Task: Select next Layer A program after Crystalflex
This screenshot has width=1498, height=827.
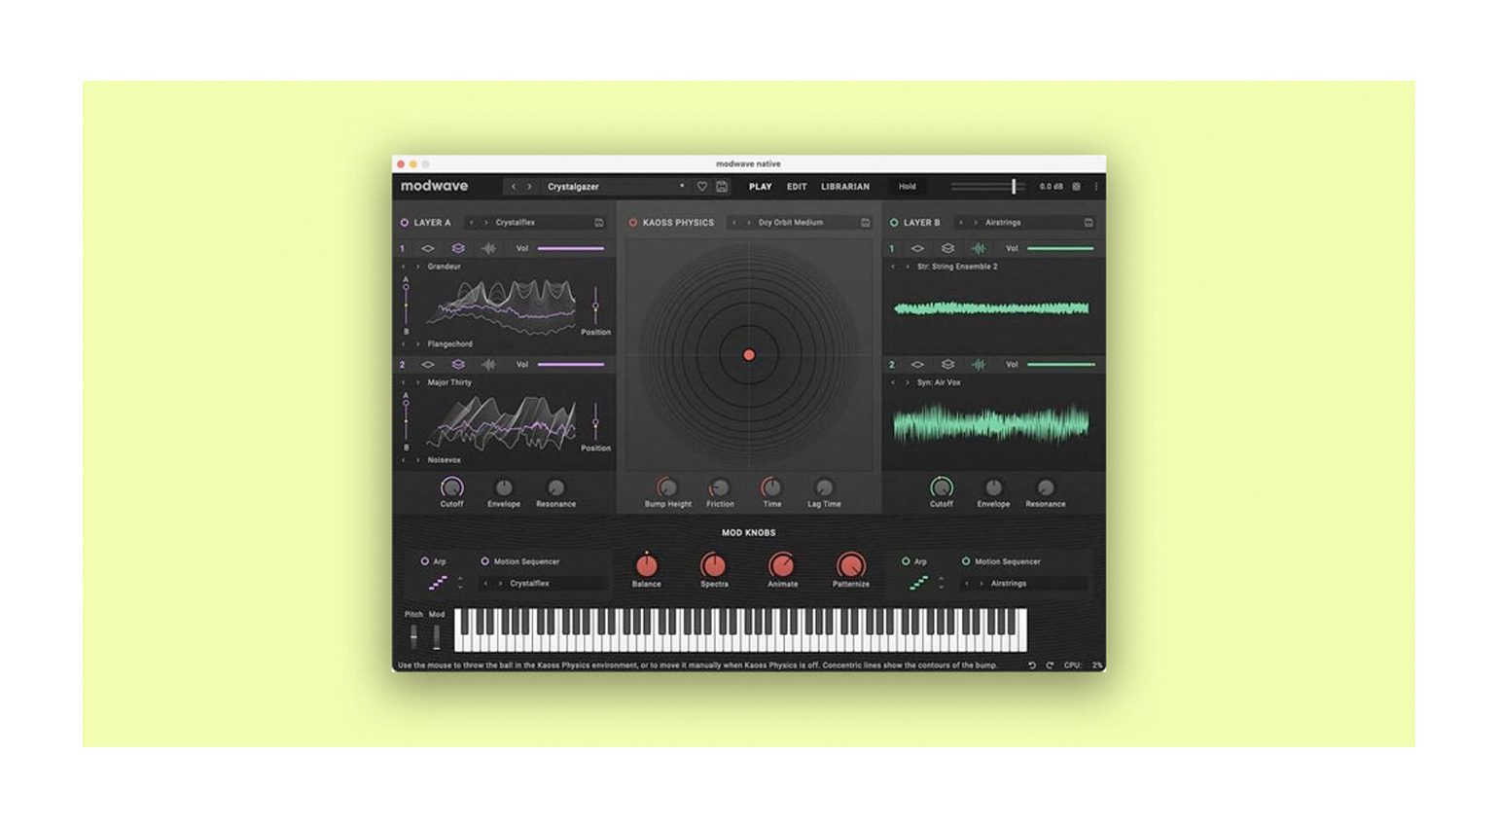Action: coord(486,223)
